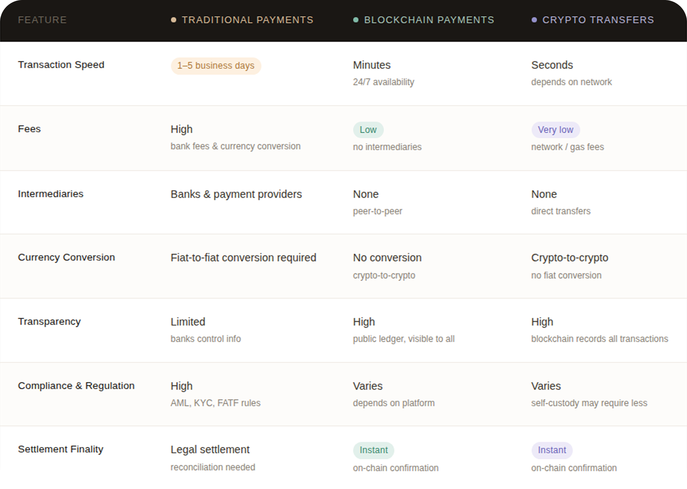Click the '24/7 availability' note
This screenshot has height=489, width=687.
(x=383, y=82)
